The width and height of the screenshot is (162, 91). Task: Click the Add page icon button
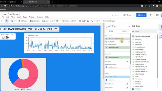tap(23, 21)
